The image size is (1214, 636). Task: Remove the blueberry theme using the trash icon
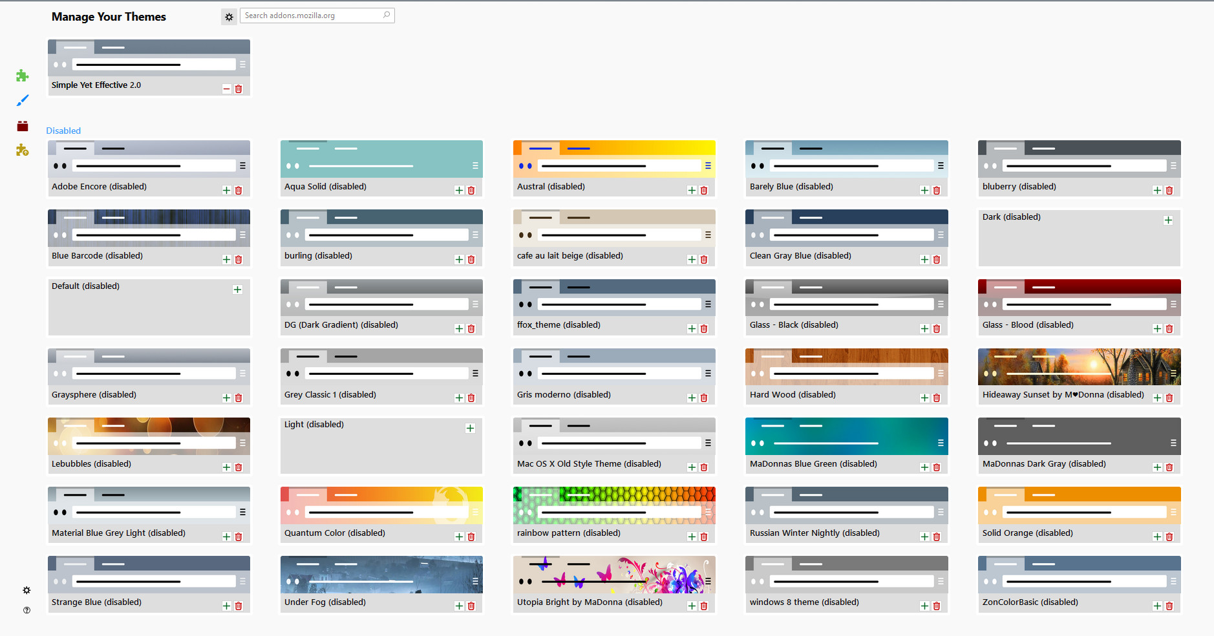coord(1169,190)
